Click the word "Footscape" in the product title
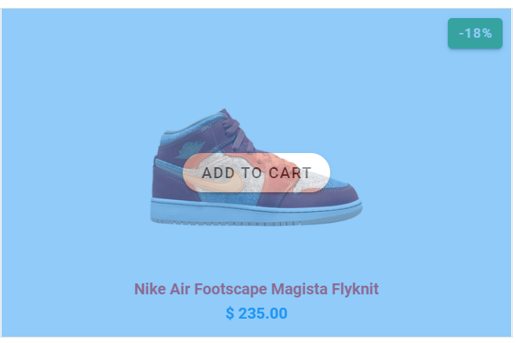The height and width of the screenshot is (343, 516). point(231,289)
